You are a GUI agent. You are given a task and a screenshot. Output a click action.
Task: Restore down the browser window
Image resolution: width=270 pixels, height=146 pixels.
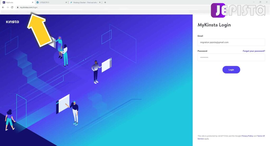(260, 2)
